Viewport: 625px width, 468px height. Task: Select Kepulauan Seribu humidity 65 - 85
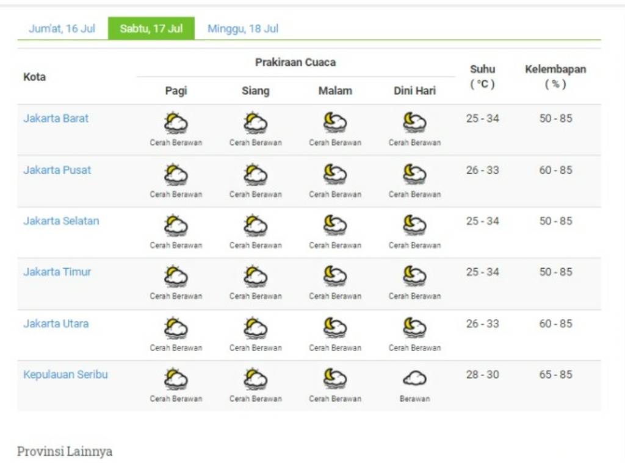click(555, 375)
